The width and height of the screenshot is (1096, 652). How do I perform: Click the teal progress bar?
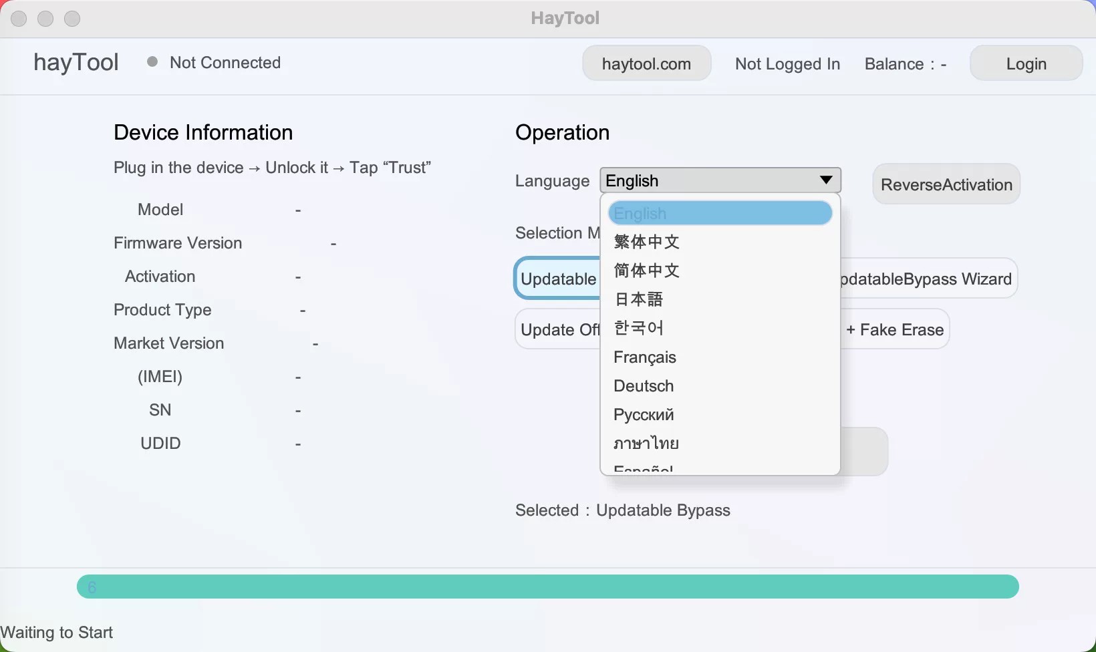coord(548,587)
